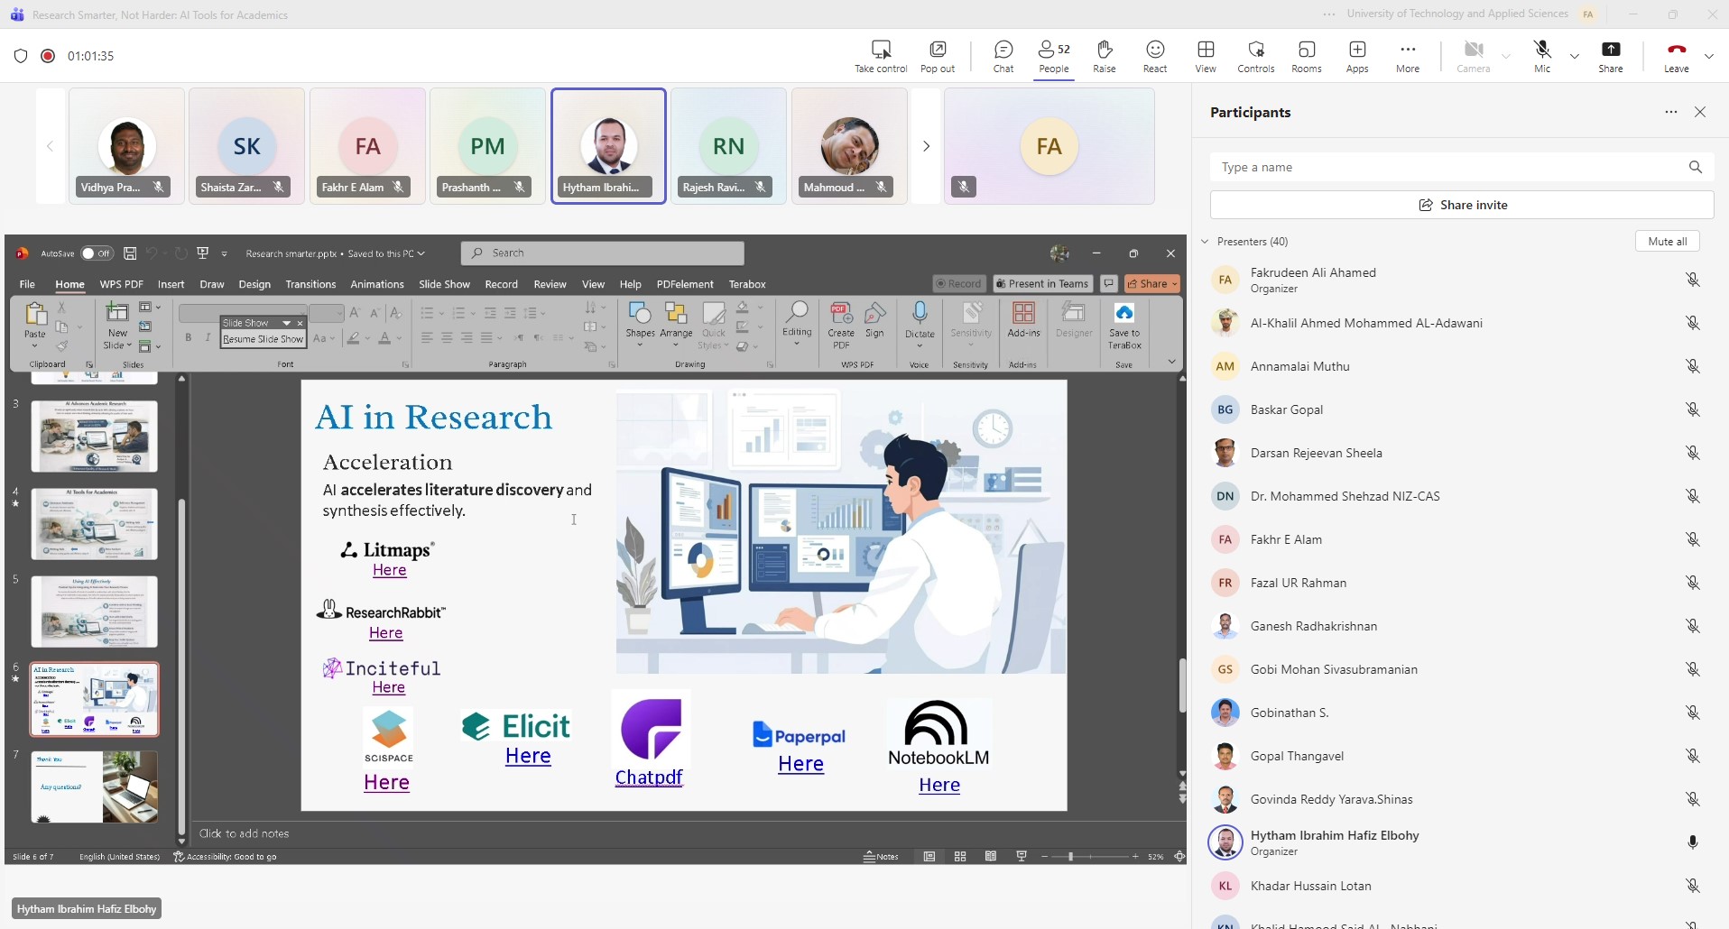Open the Rooms breakout icon

coord(1306,56)
